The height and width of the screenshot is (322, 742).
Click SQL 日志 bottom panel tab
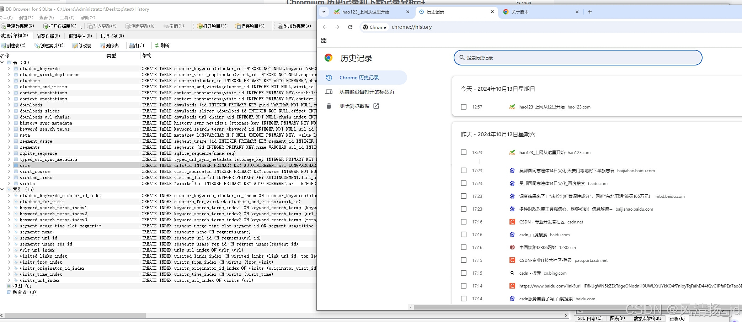pyautogui.click(x=589, y=318)
